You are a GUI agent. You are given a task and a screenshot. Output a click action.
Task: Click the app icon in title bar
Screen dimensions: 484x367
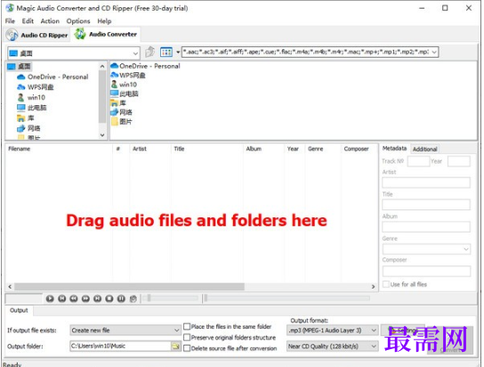tap(10, 8)
